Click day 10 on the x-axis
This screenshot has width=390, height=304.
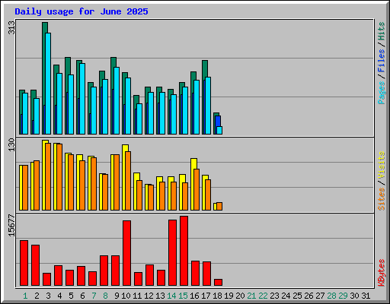pos(126,296)
